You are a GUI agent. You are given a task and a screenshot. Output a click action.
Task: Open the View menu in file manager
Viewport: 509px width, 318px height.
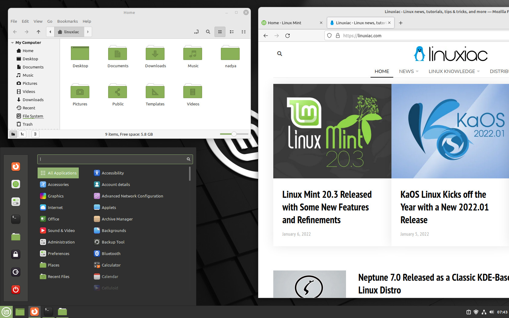pos(38,22)
